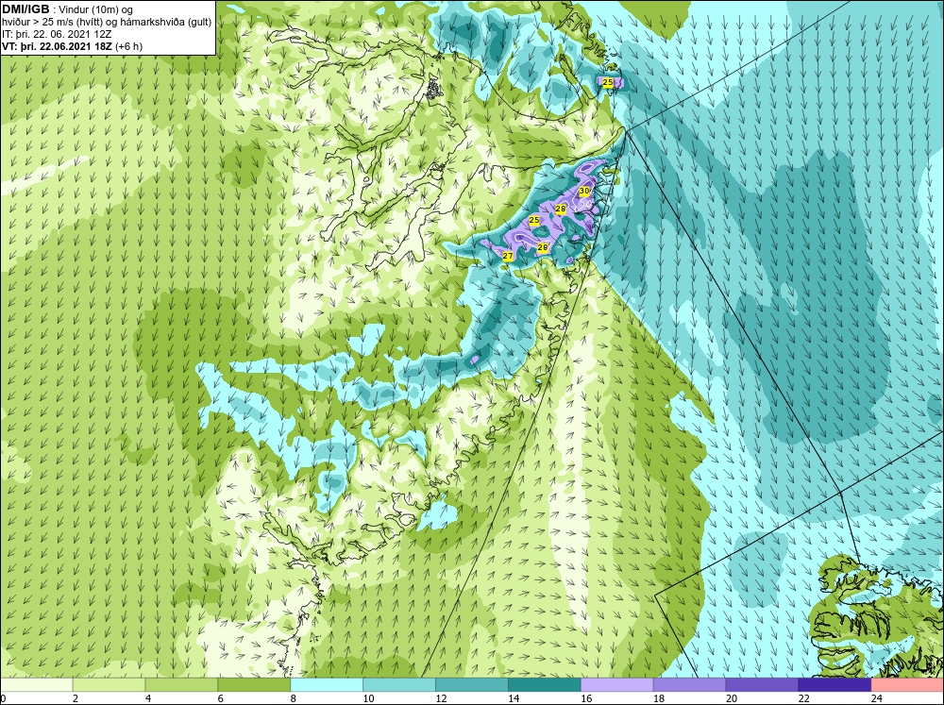944x705 pixels.
Task: Choose the 22–24 m/s dark indigo legend swatch
Action: 834,685
